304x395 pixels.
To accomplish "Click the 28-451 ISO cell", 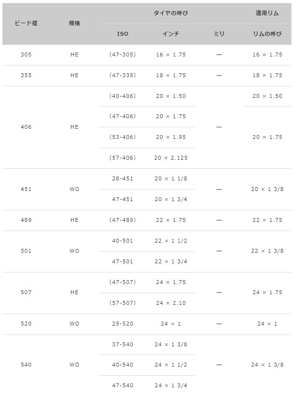I will point(123,179).
